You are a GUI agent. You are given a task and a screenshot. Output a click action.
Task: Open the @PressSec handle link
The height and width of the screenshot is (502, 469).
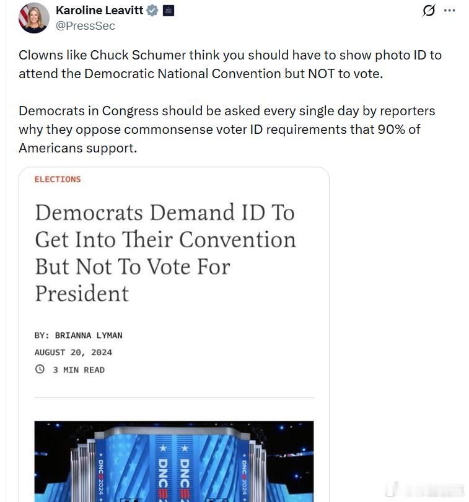[x=85, y=25]
